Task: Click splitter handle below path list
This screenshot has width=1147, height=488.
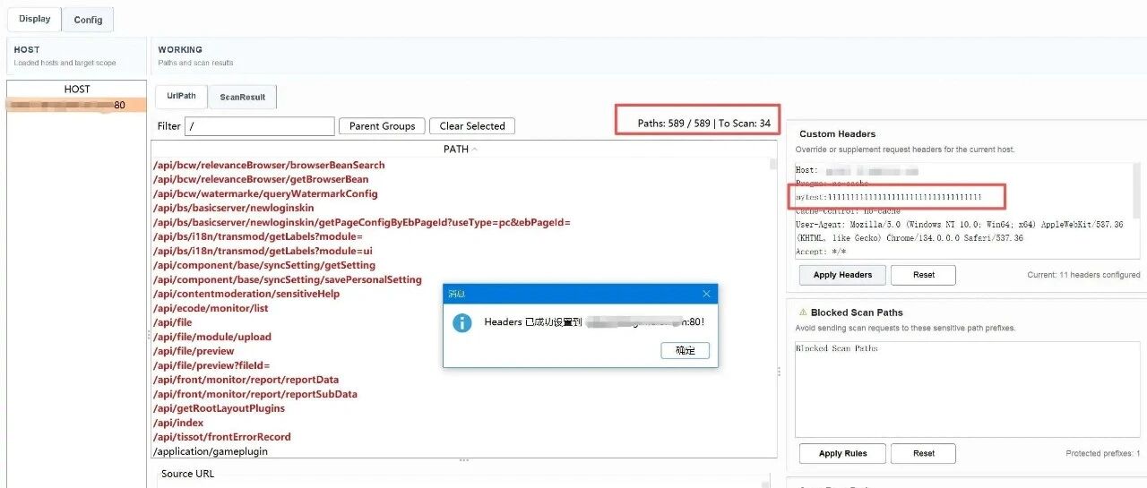Action: point(464,460)
